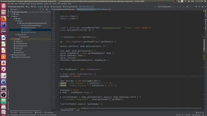Screen dimensions: 207x116
Task: Collapse the main folder
Action: click(x=14, y=19)
